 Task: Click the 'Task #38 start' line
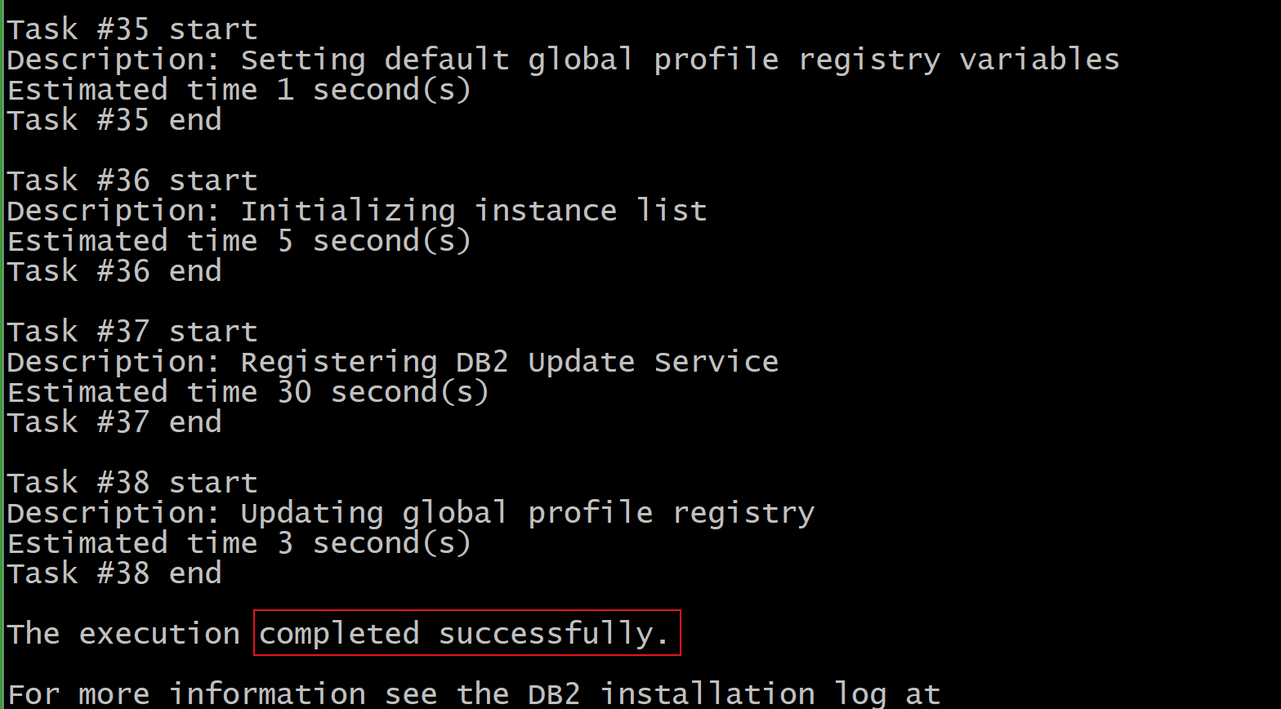click(132, 483)
